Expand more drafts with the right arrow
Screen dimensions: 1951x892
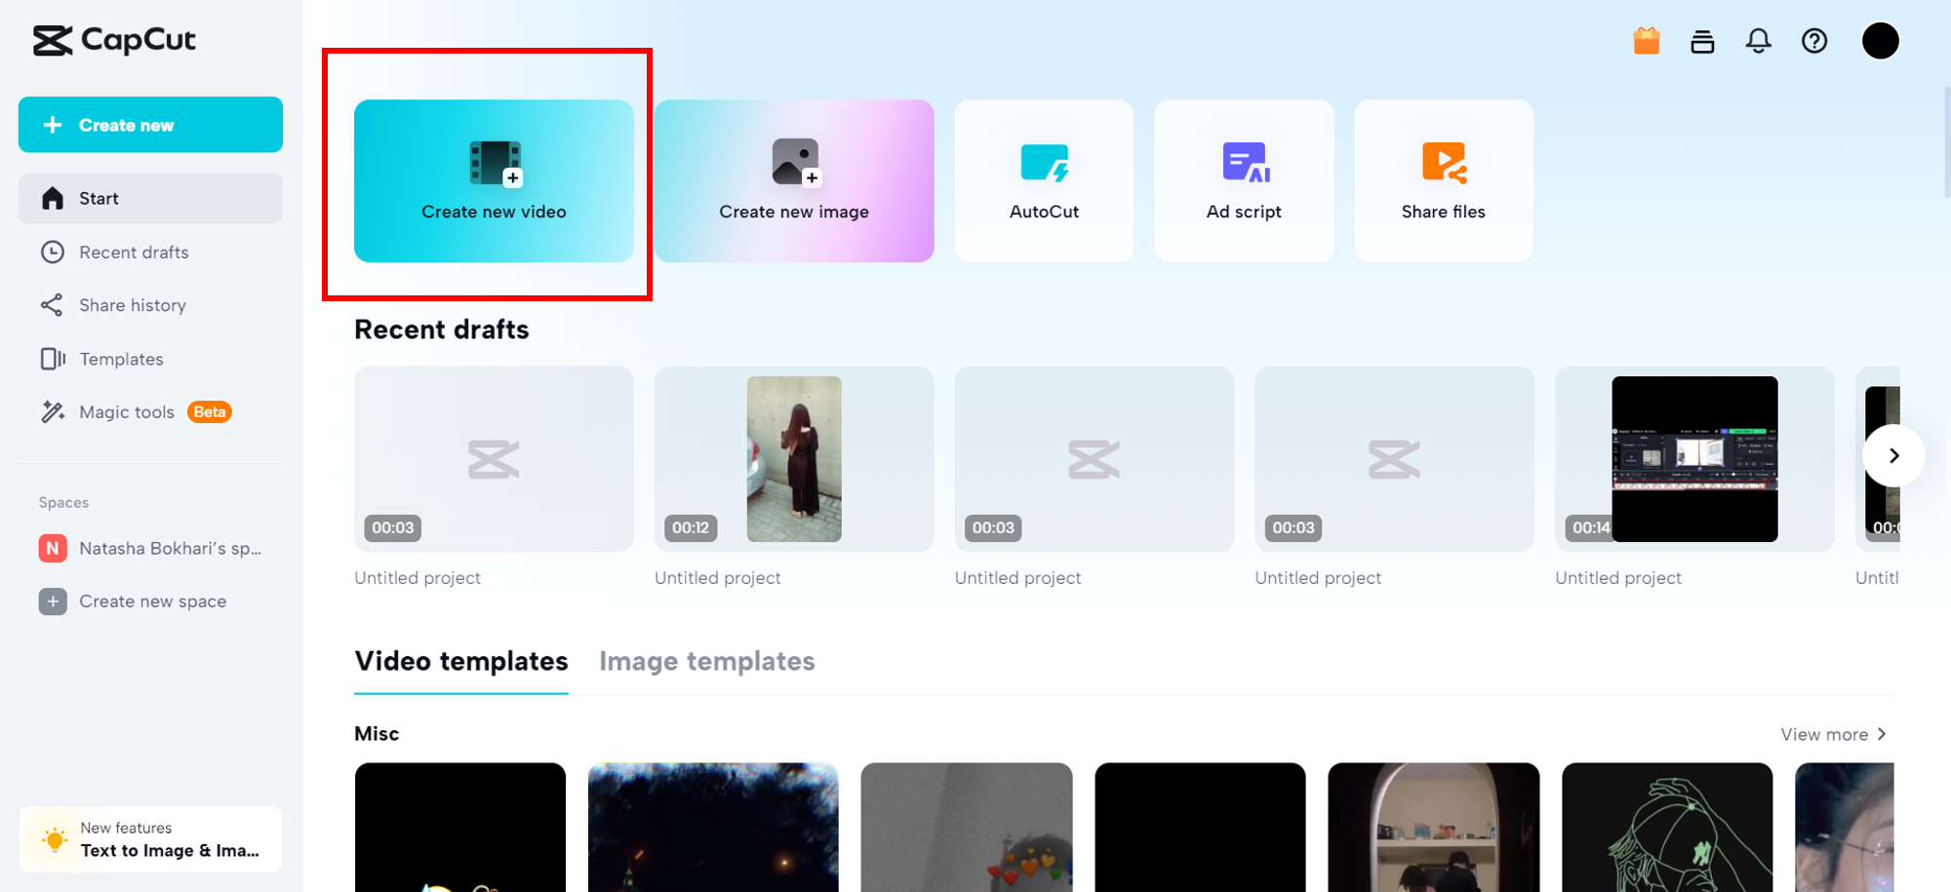1893,455
